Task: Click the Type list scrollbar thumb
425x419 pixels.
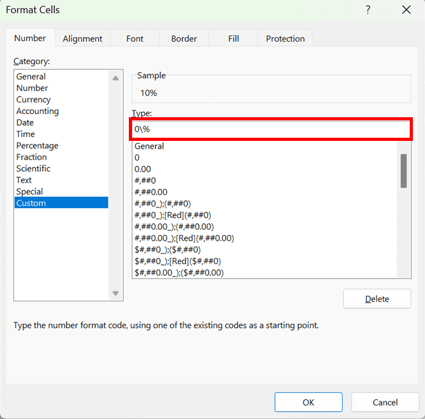Action: [403, 171]
